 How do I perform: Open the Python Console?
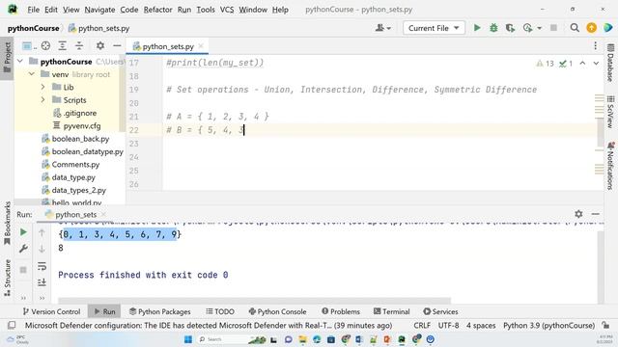277,311
